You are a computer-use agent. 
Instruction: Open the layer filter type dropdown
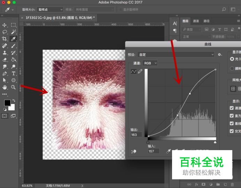[x=191, y=29]
